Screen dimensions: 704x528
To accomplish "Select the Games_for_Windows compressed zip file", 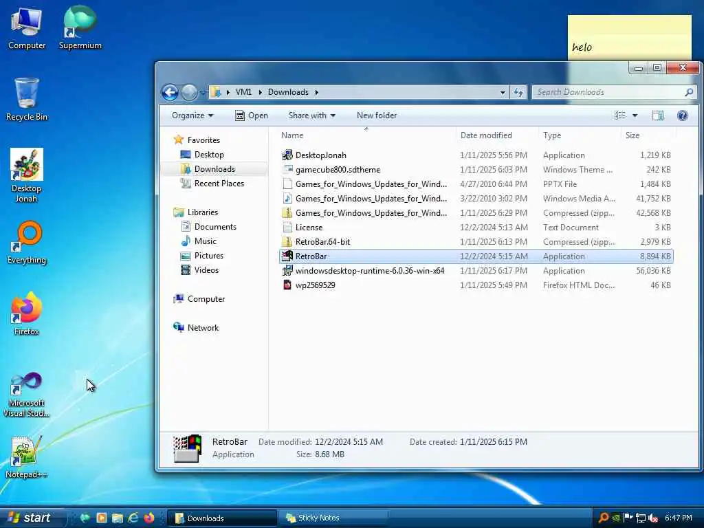I will pos(371,213).
